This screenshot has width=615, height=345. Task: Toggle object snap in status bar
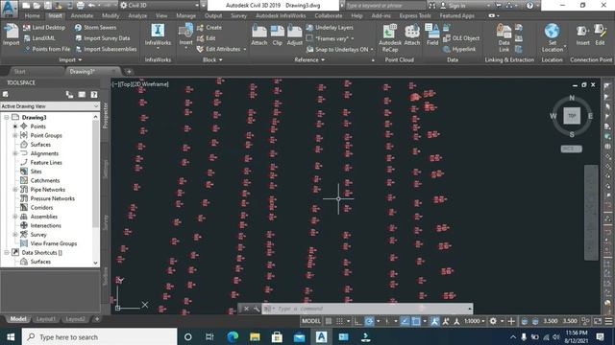[x=416, y=321]
